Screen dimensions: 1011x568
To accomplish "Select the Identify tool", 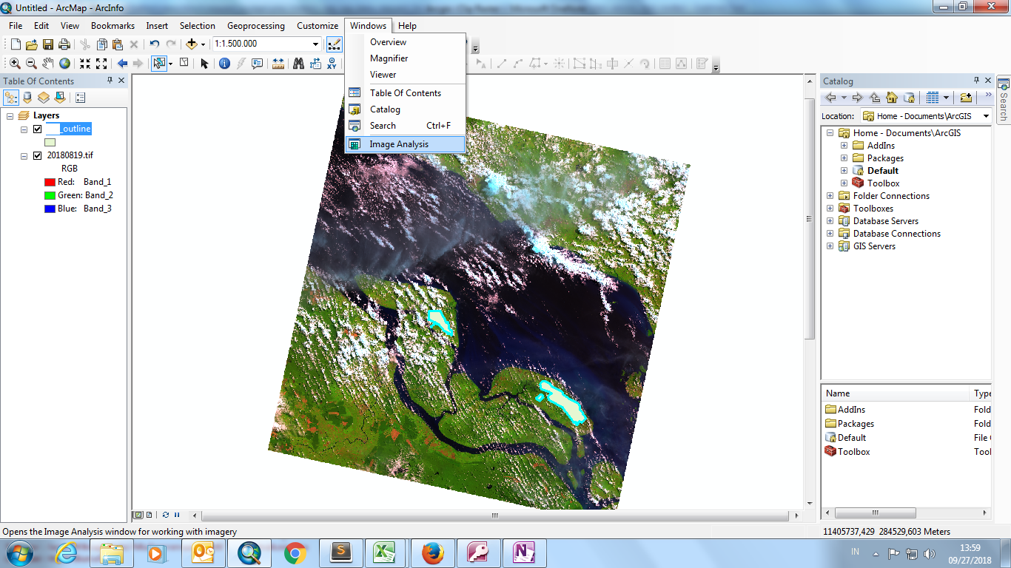I will pos(224,64).
